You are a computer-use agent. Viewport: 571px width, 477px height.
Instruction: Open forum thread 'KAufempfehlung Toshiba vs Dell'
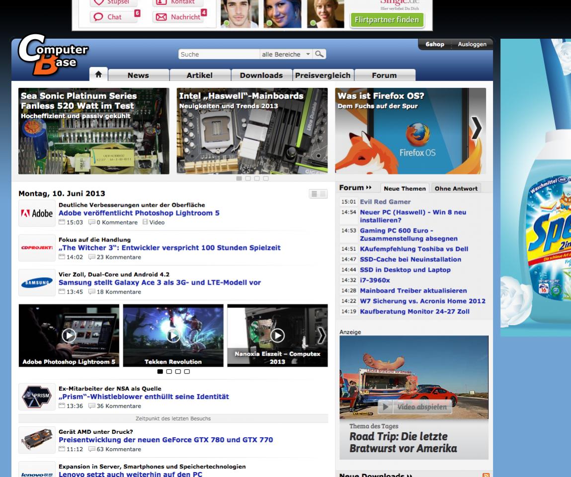(414, 249)
